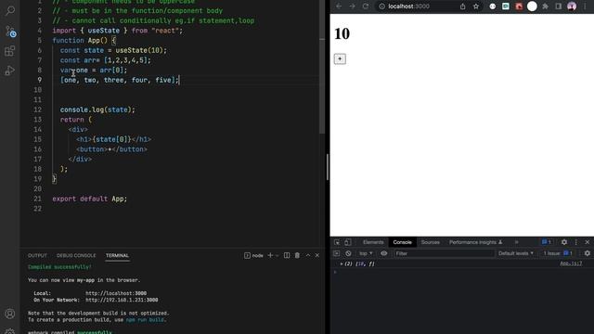Click on code line 12 console.log(state)
The image size is (594, 334).
[x=97, y=109]
